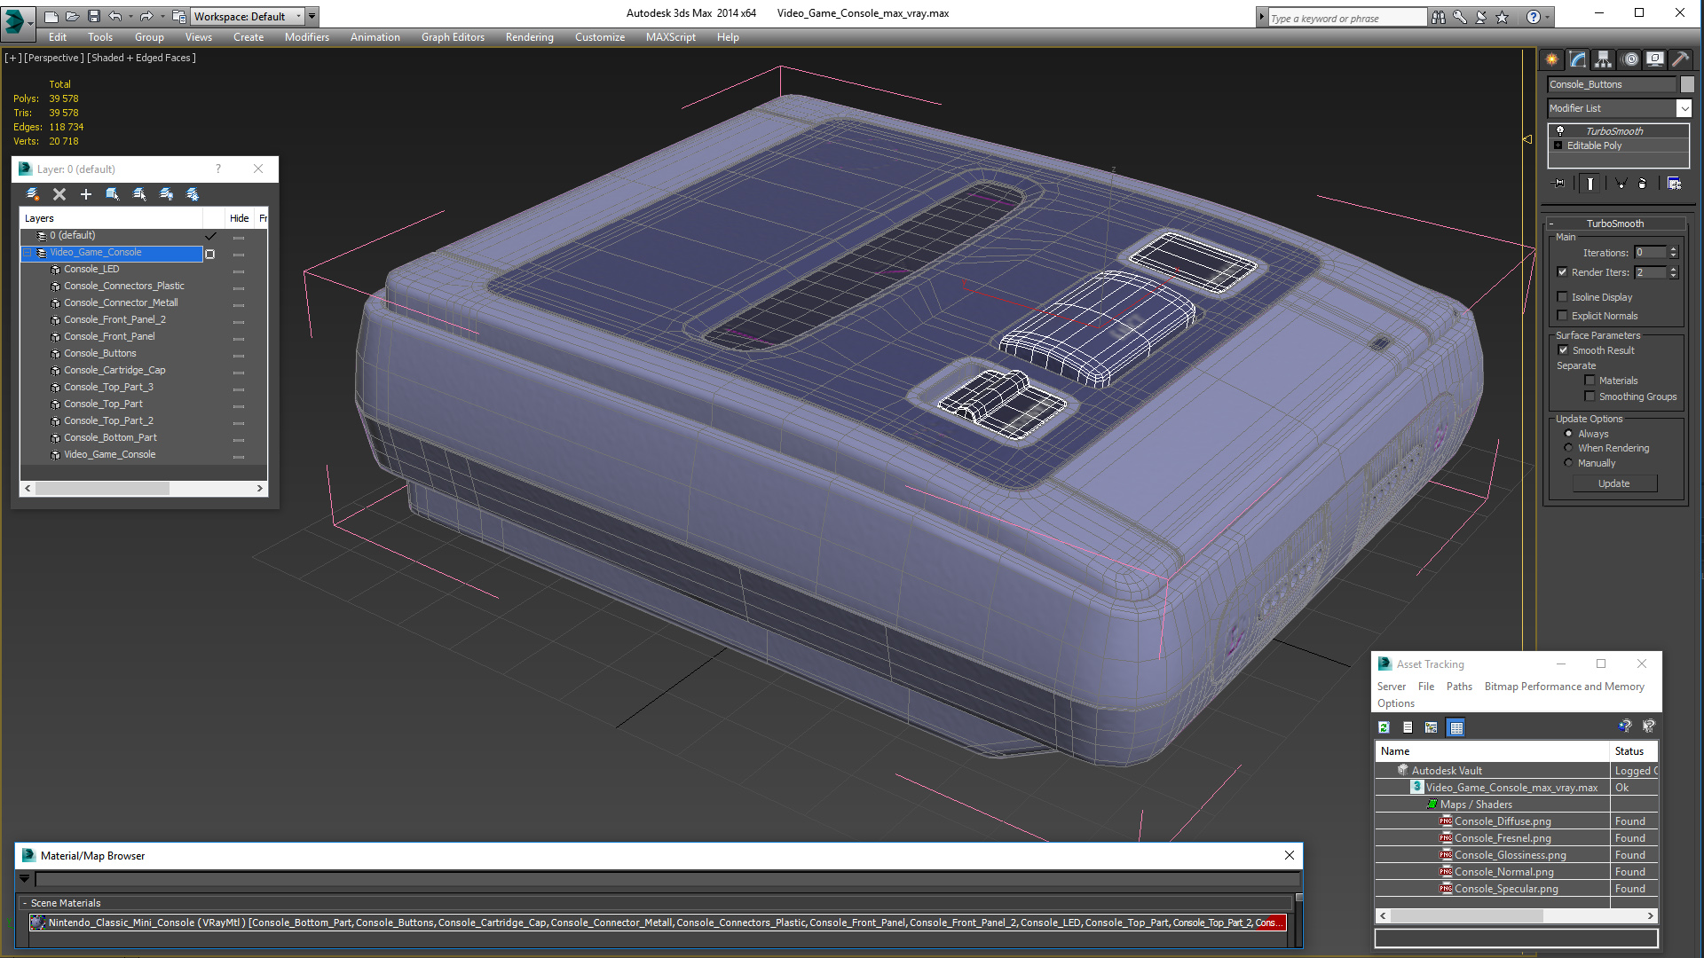Screen dimensions: 1704x958
Task: Save the current scene file
Action: pyautogui.click(x=93, y=16)
